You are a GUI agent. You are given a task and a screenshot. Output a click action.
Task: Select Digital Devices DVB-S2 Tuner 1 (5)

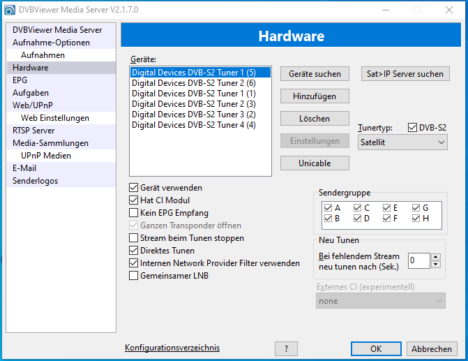[x=200, y=73]
